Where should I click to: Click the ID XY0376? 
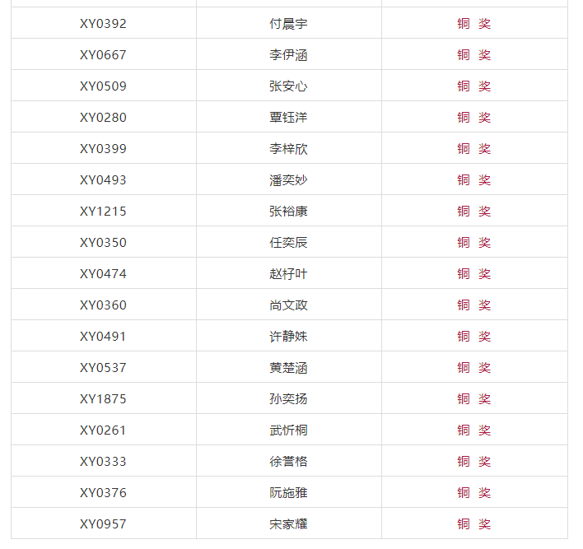103,493
